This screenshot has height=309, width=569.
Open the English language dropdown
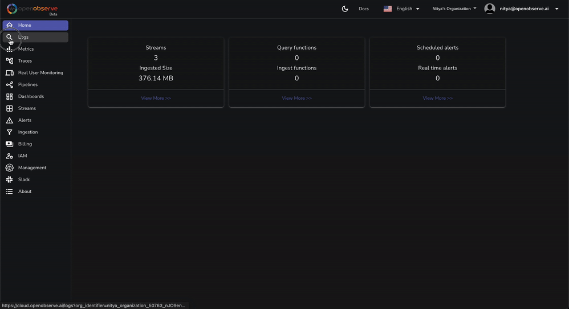point(408,9)
